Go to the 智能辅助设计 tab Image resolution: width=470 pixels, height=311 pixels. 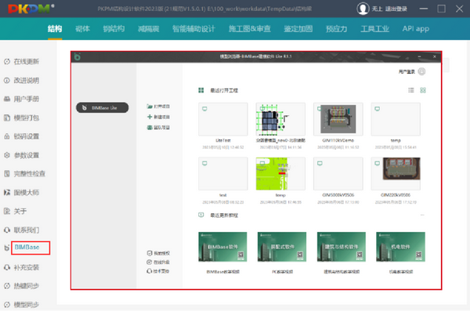click(x=193, y=29)
